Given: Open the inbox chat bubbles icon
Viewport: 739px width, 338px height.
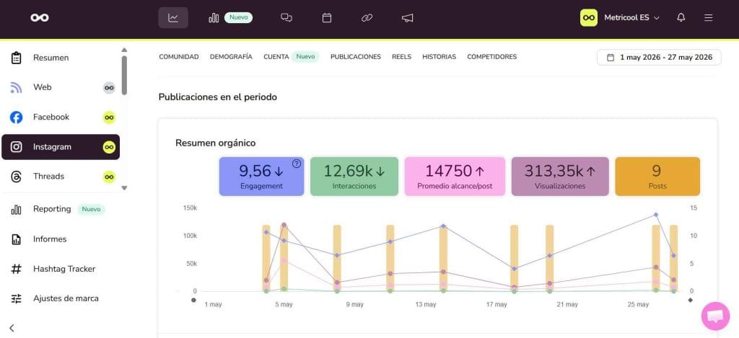Looking at the screenshot, I should (286, 18).
